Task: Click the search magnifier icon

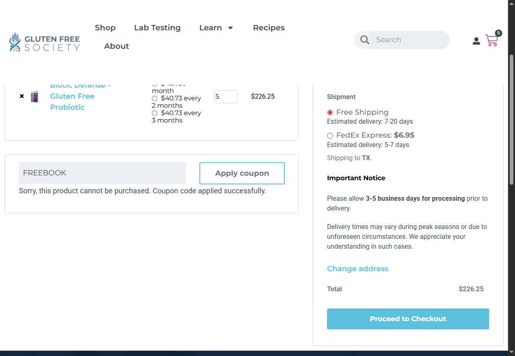Action: click(x=364, y=40)
